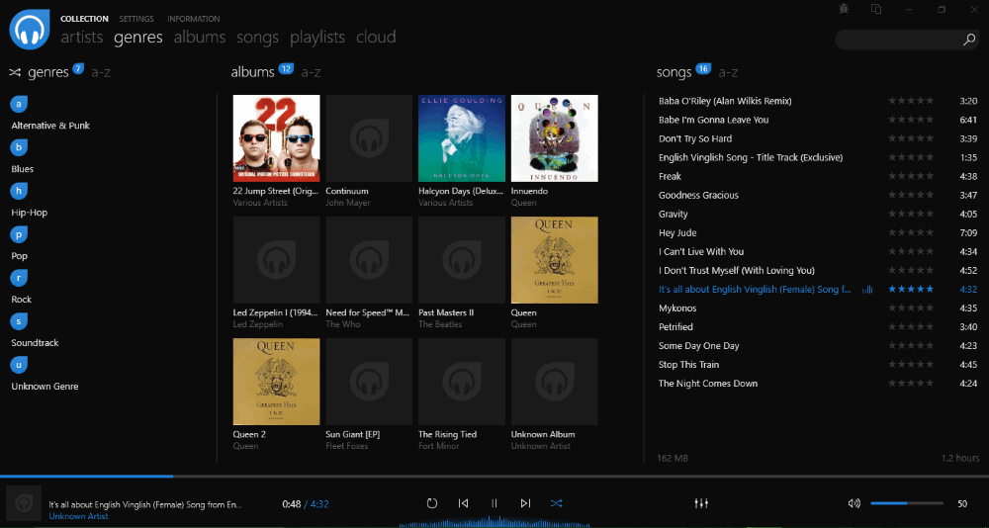
Task: Click Unknown Artist link in player bar
Action: (x=79, y=516)
